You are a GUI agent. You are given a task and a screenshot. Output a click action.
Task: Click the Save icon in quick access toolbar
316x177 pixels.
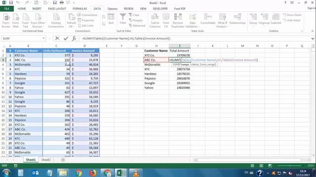11,3
